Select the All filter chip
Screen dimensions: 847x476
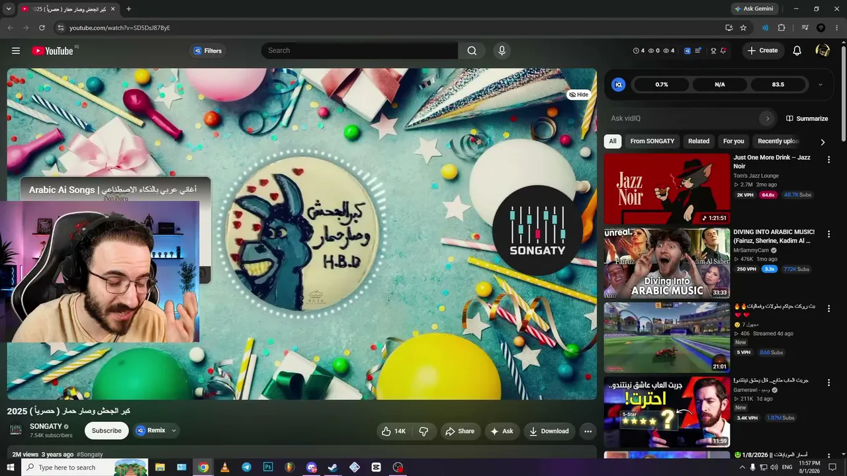[613, 141]
